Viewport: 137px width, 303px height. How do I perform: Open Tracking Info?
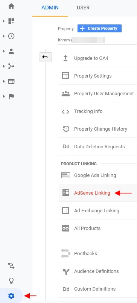pyautogui.click(x=88, y=111)
